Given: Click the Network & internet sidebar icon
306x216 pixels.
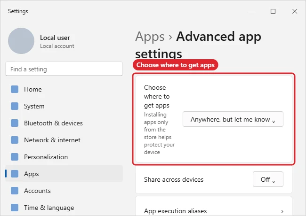Looking at the screenshot, I should point(15,140).
